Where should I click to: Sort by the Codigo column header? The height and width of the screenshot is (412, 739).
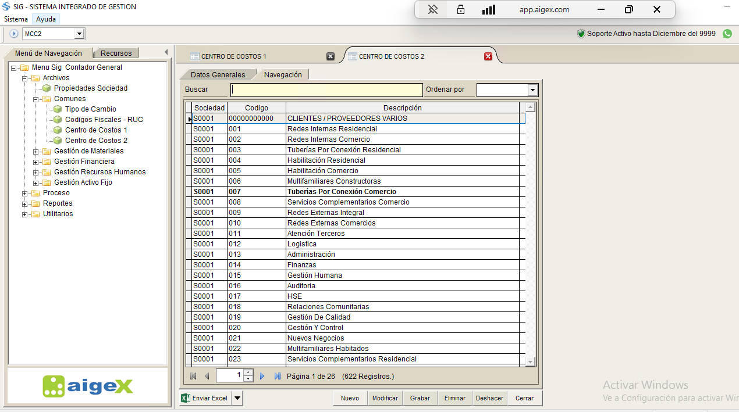click(x=257, y=108)
